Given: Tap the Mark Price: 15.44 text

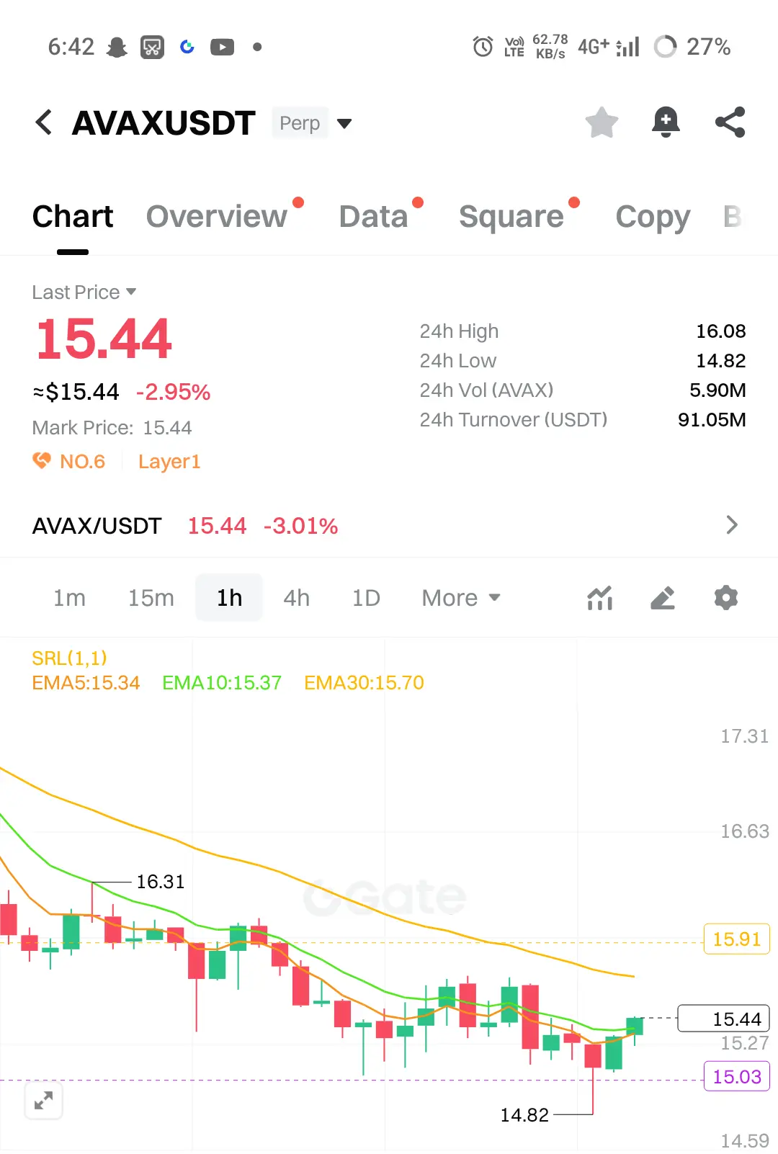Looking at the screenshot, I should [x=112, y=428].
